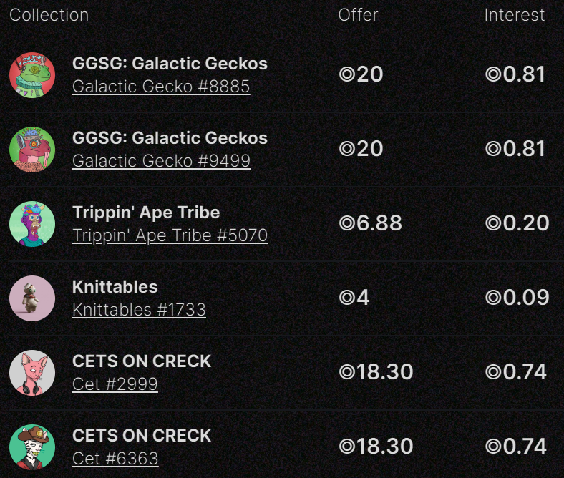
Task: Open the Cet #6363 cowboy avatar
Action: point(32,447)
